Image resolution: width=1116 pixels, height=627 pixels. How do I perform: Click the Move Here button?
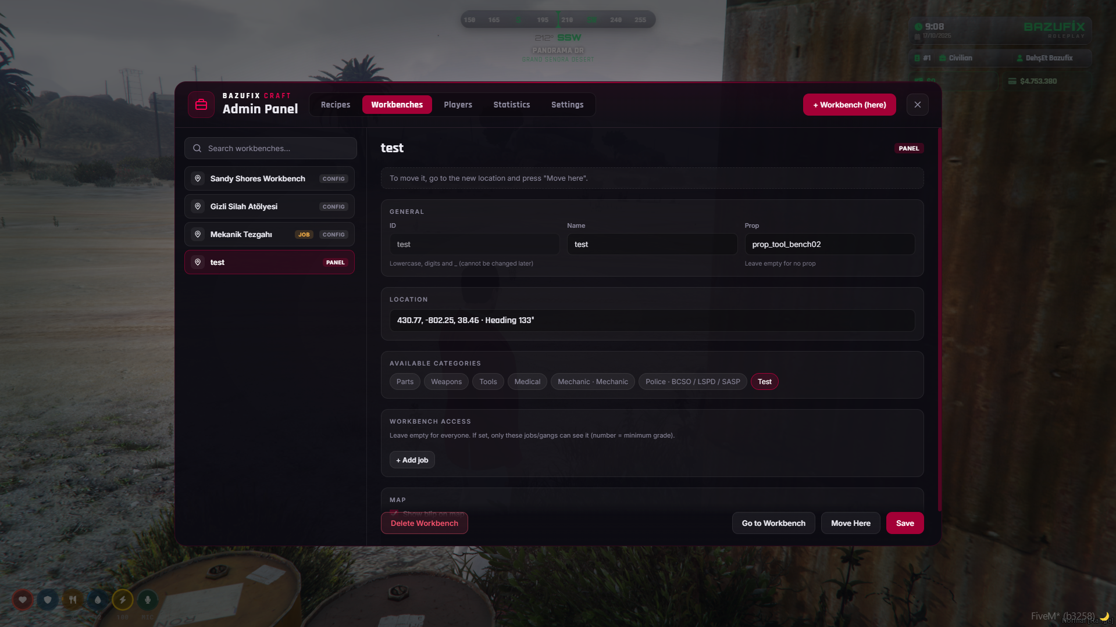coord(851,523)
